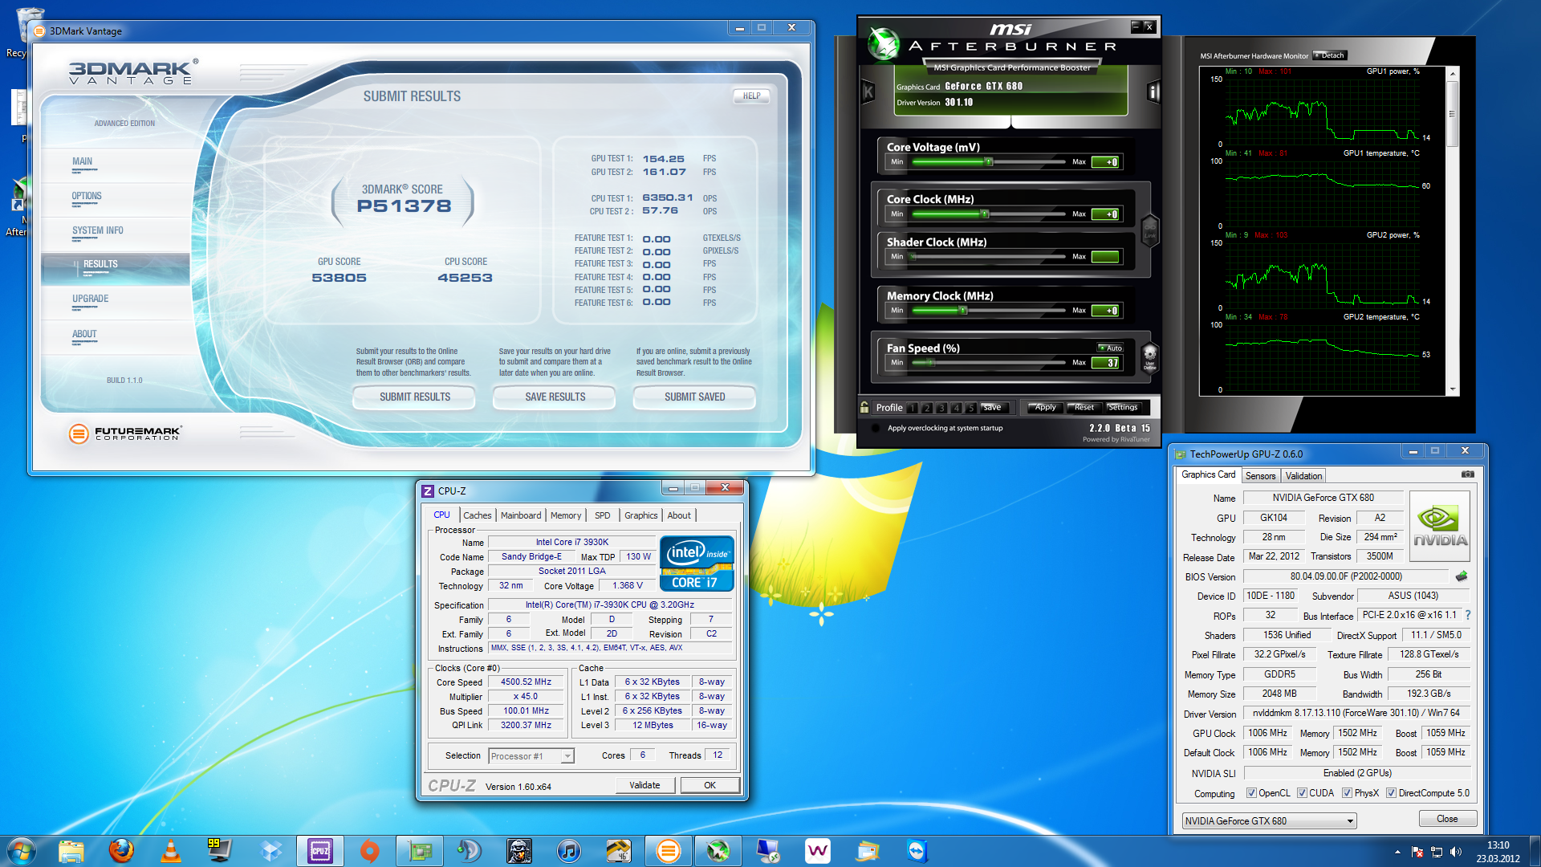Show hidden system tray icons
Viewport: 1541px width, 867px height.
coord(1397,852)
